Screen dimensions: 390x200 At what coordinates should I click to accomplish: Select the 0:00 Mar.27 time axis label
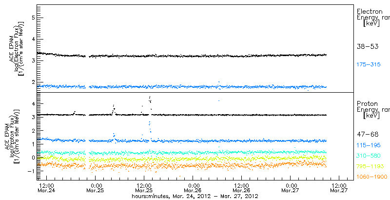point(290,188)
